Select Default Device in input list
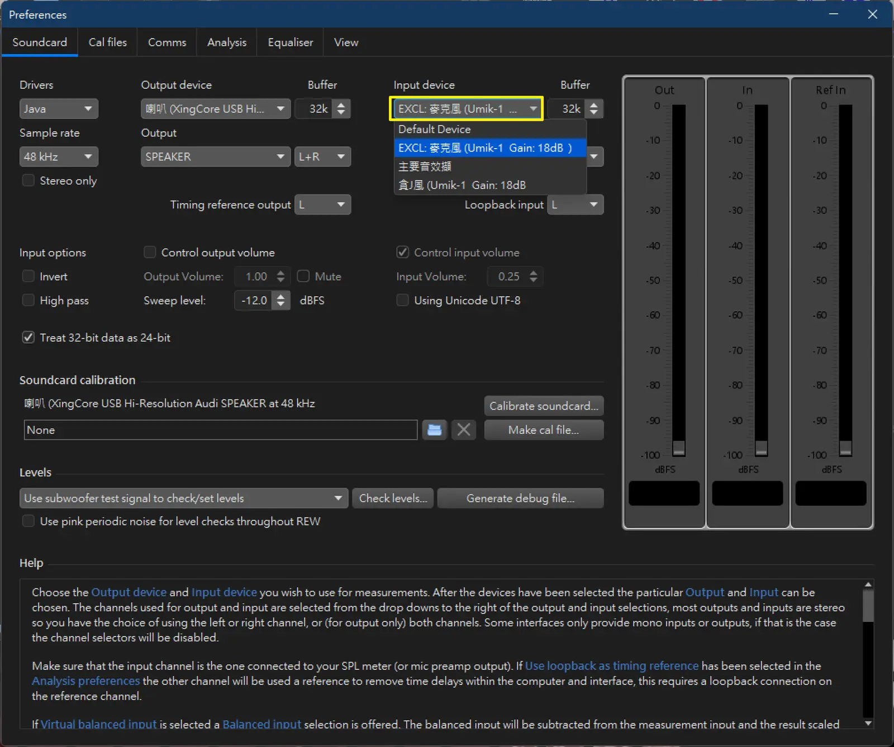The image size is (894, 747). (490, 130)
